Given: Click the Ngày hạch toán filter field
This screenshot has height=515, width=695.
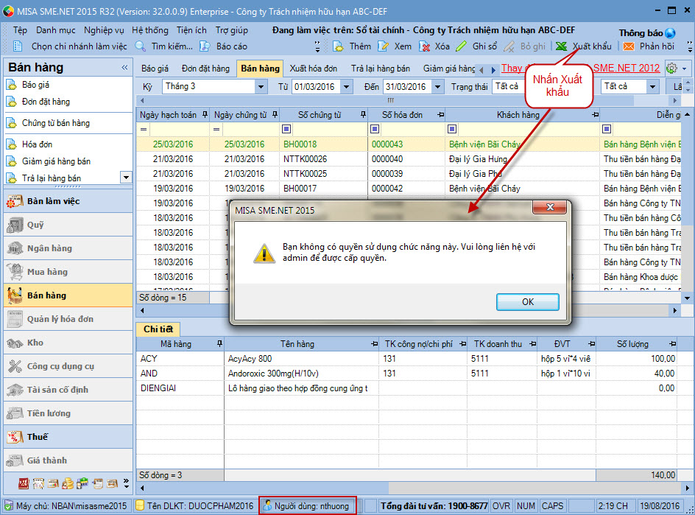Looking at the screenshot, I should click(180, 129).
